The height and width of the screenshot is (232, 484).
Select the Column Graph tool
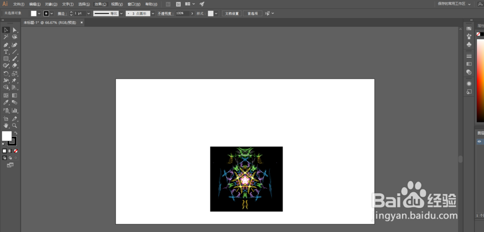point(15,110)
